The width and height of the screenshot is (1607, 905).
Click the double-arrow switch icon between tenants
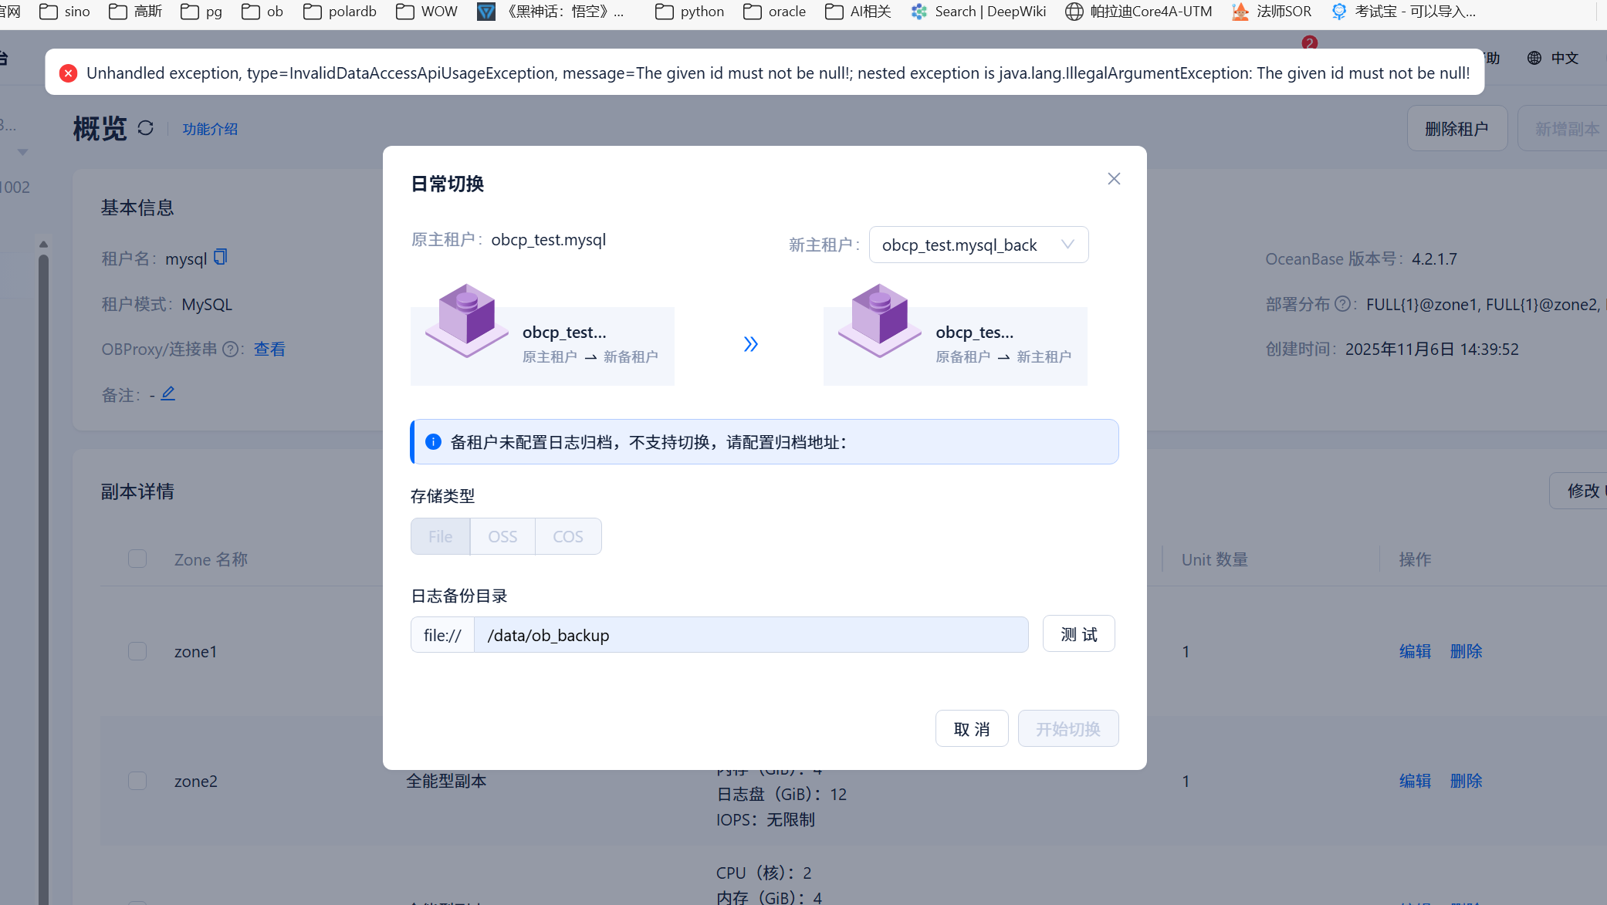point(750,344)
